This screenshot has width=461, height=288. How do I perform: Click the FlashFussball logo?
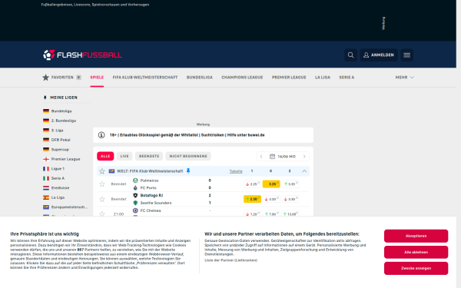pos(82,55)
